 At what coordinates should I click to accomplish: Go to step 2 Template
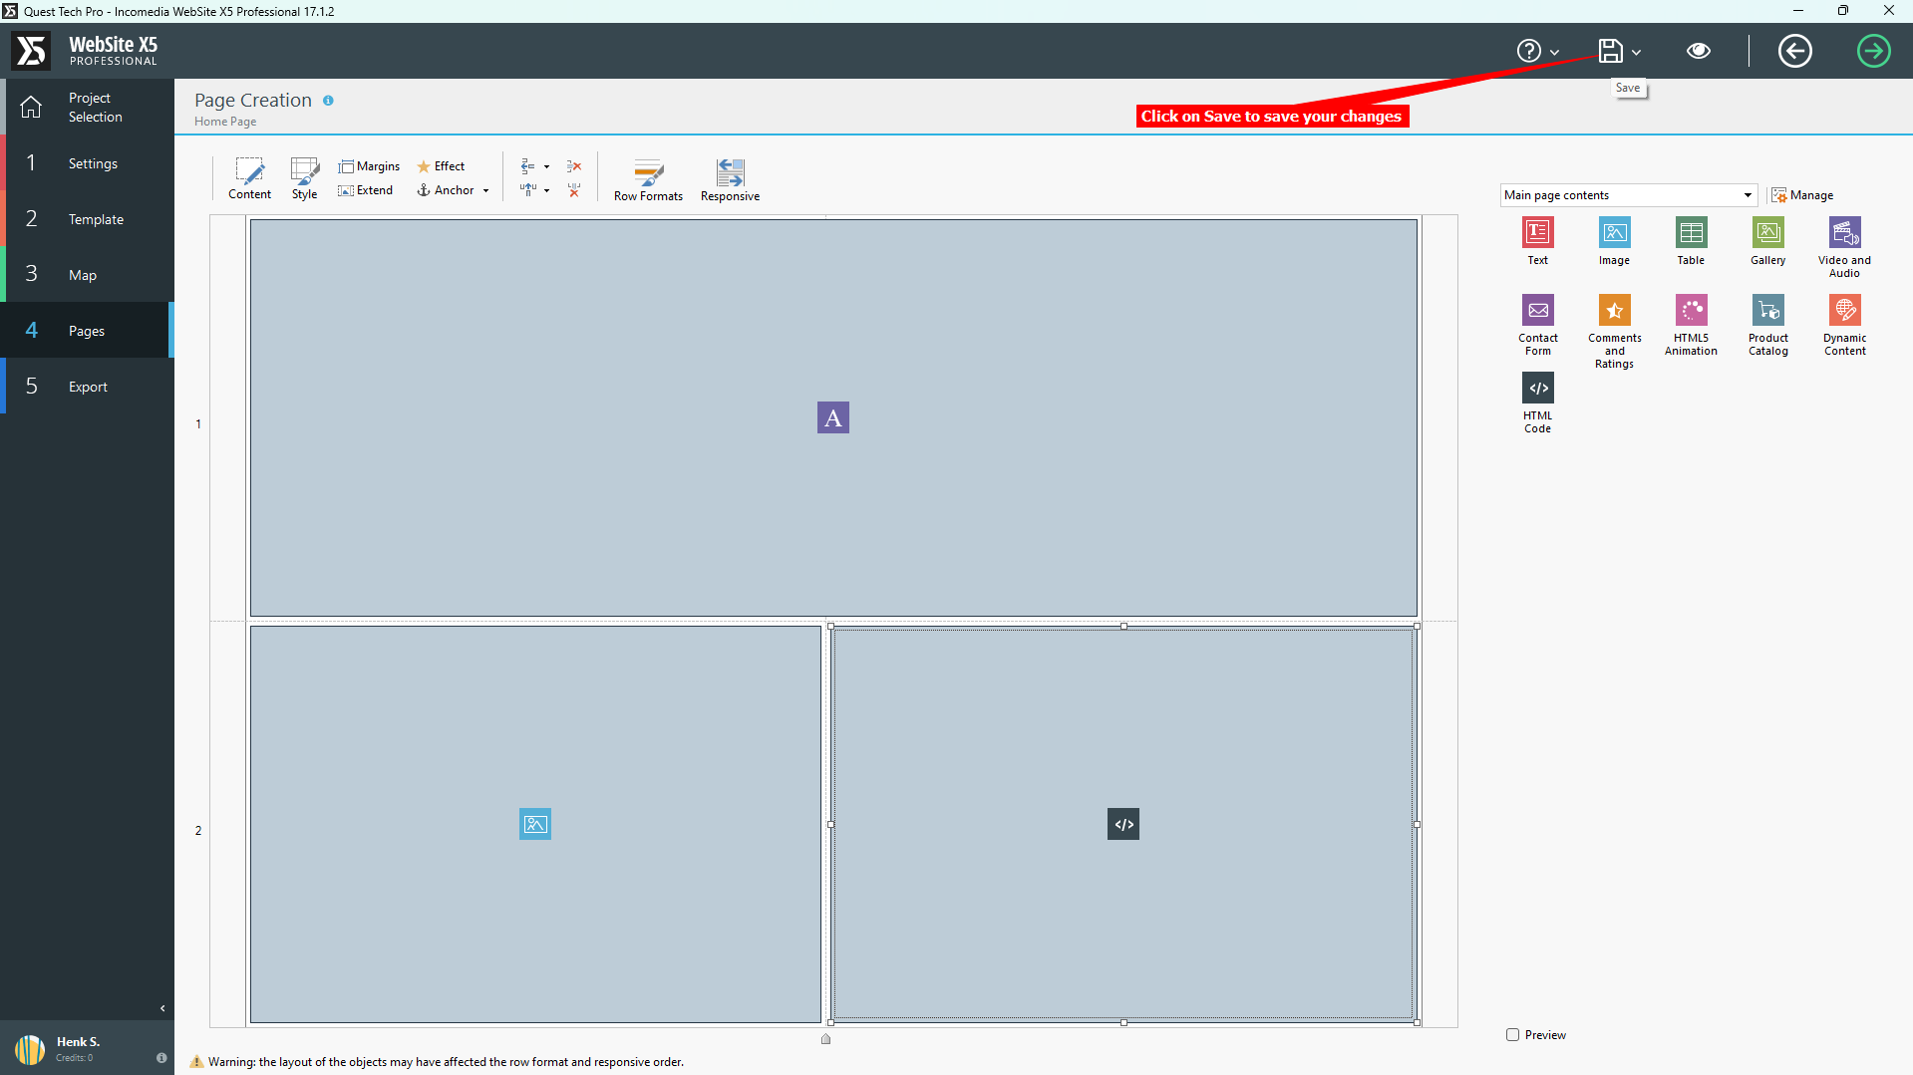(x=87, y=219)
